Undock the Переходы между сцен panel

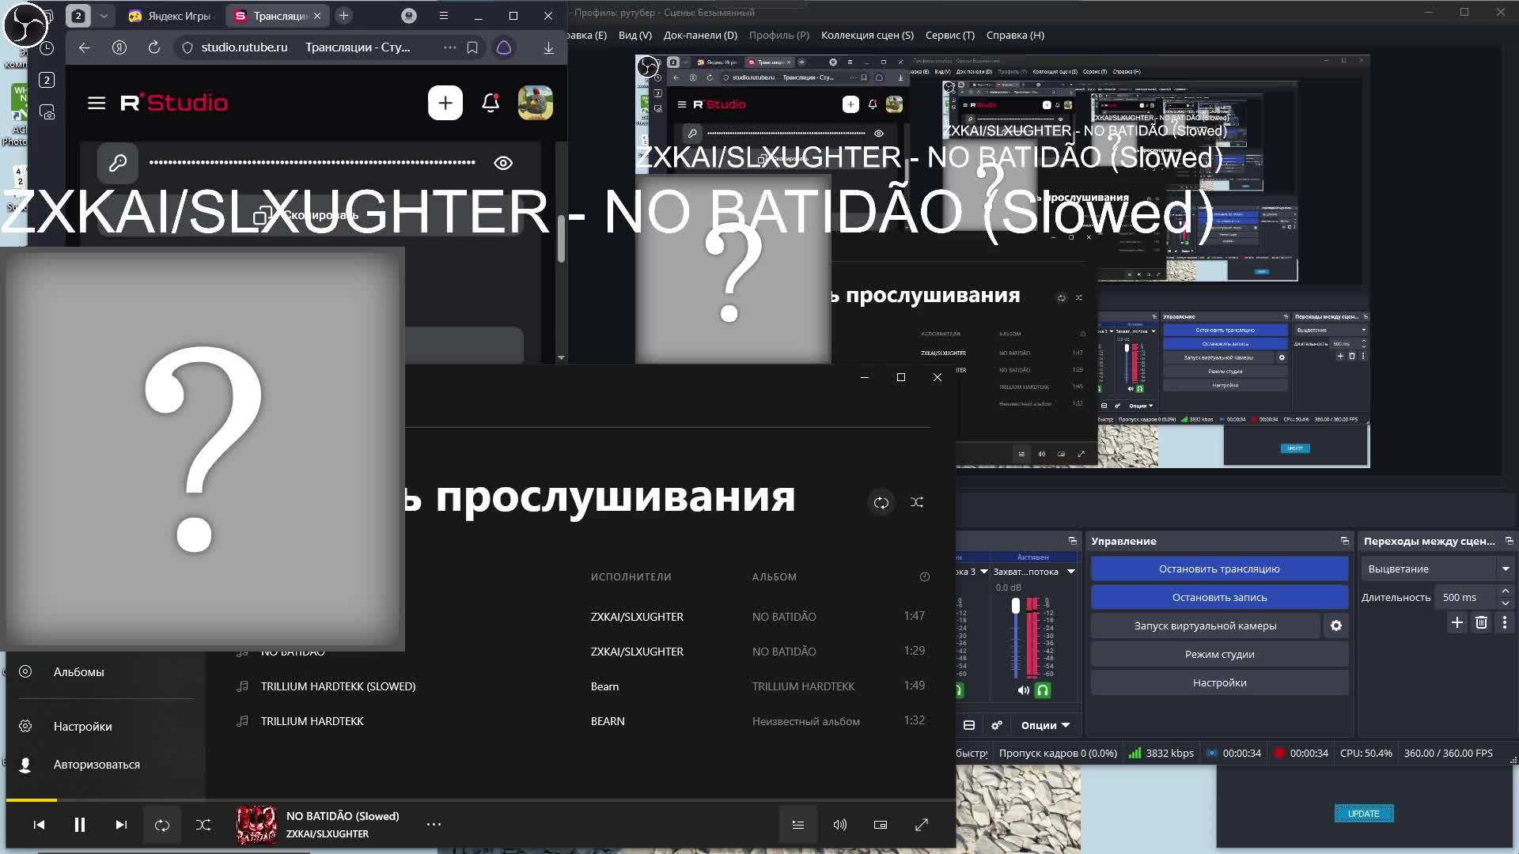(1509, 541)
